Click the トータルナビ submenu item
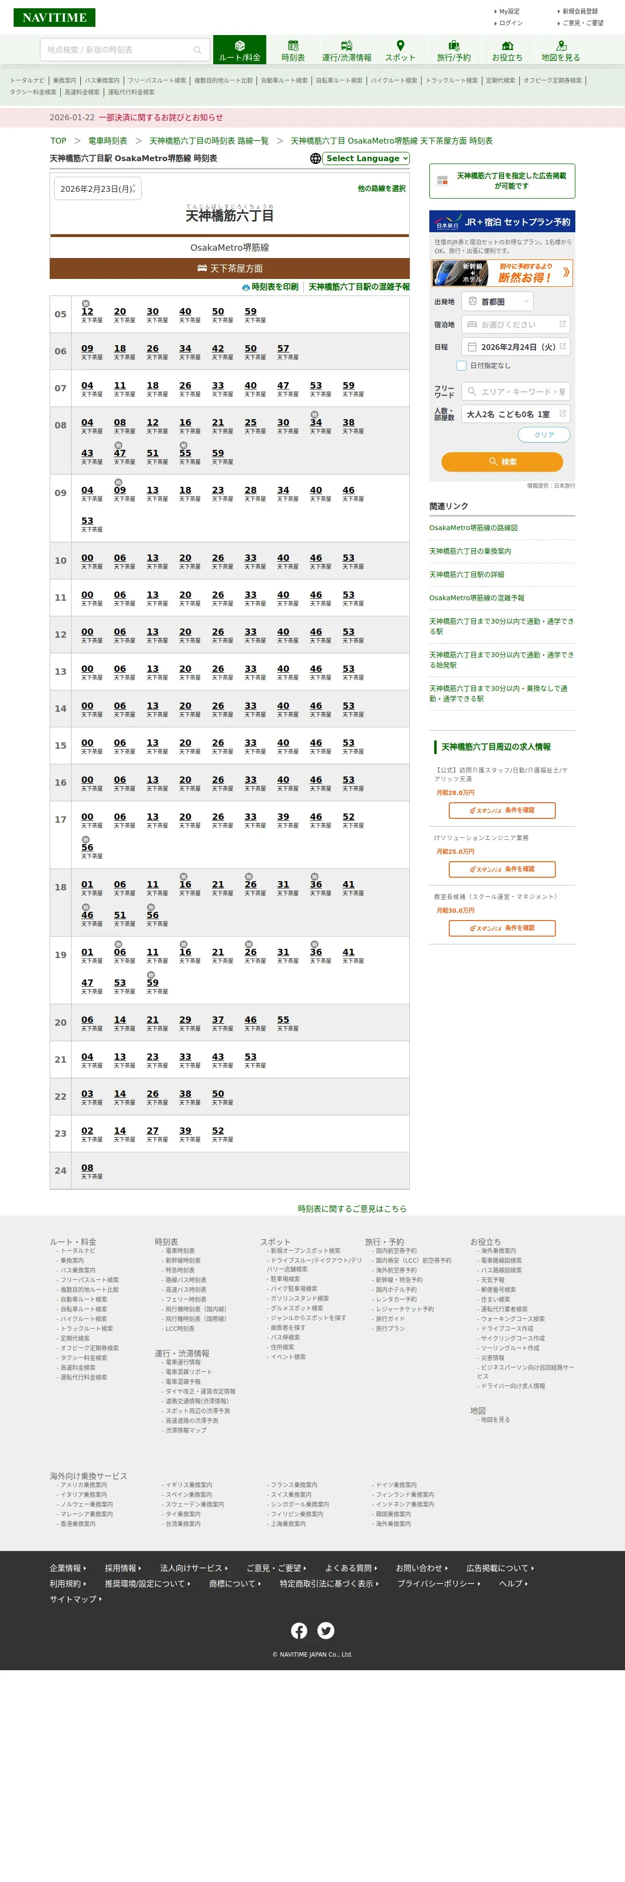Screen dimensions: 625x1882 click(27, 81)
